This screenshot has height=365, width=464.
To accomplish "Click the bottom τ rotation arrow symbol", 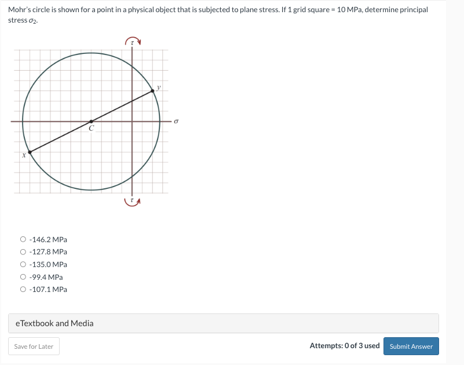I will (x=131, y=201).
